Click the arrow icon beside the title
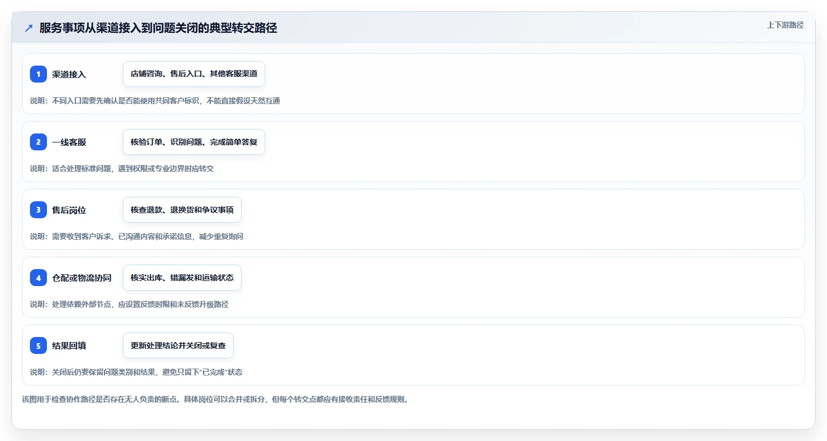Screen dimensions: 827x441 pyautogui.click(x=29, y=28)
